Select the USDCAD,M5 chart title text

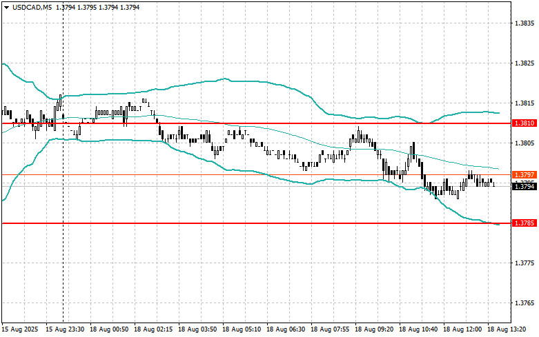pyautogui.click(x=32, y=7)
